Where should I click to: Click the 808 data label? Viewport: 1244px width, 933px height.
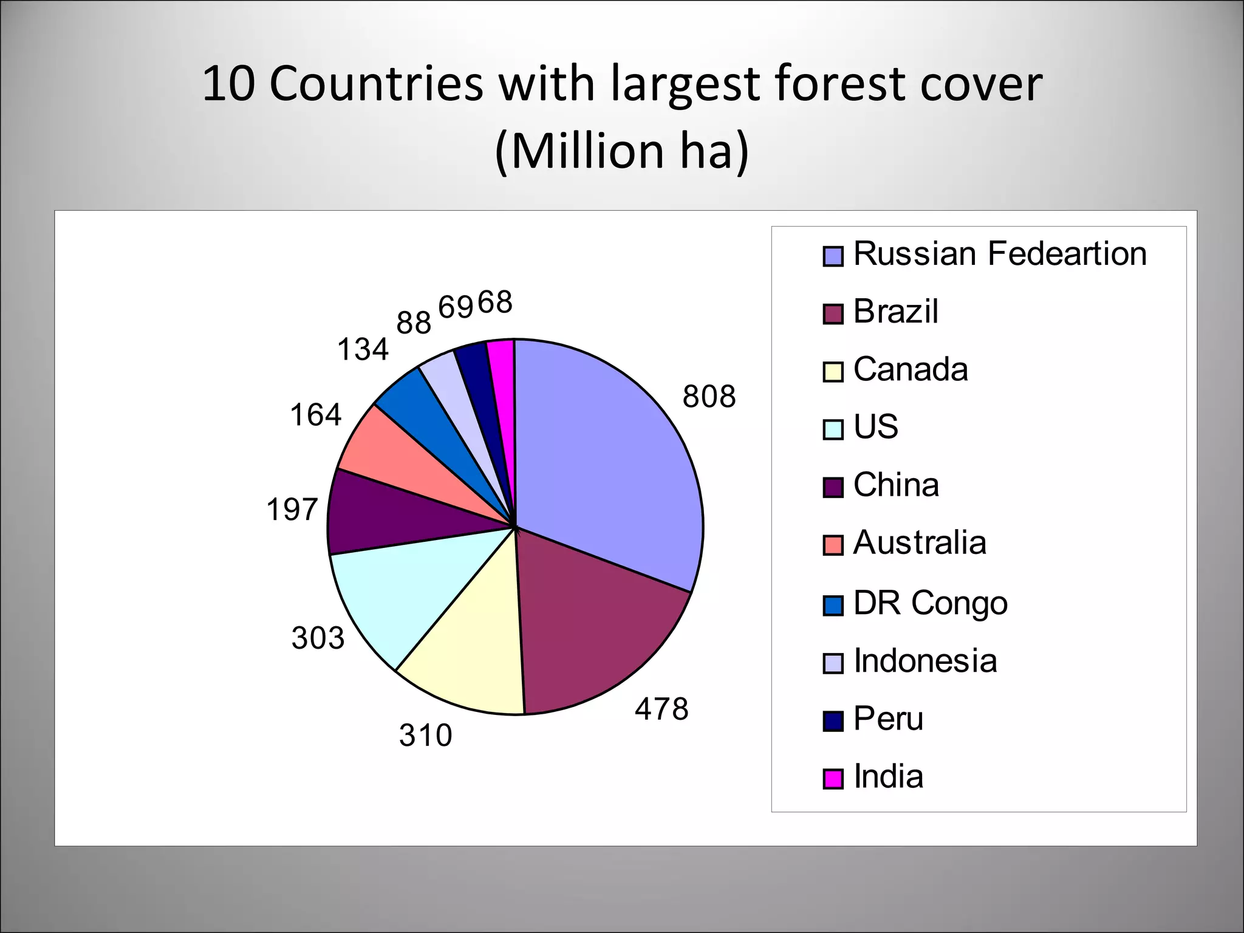click(x=709, y=397)
